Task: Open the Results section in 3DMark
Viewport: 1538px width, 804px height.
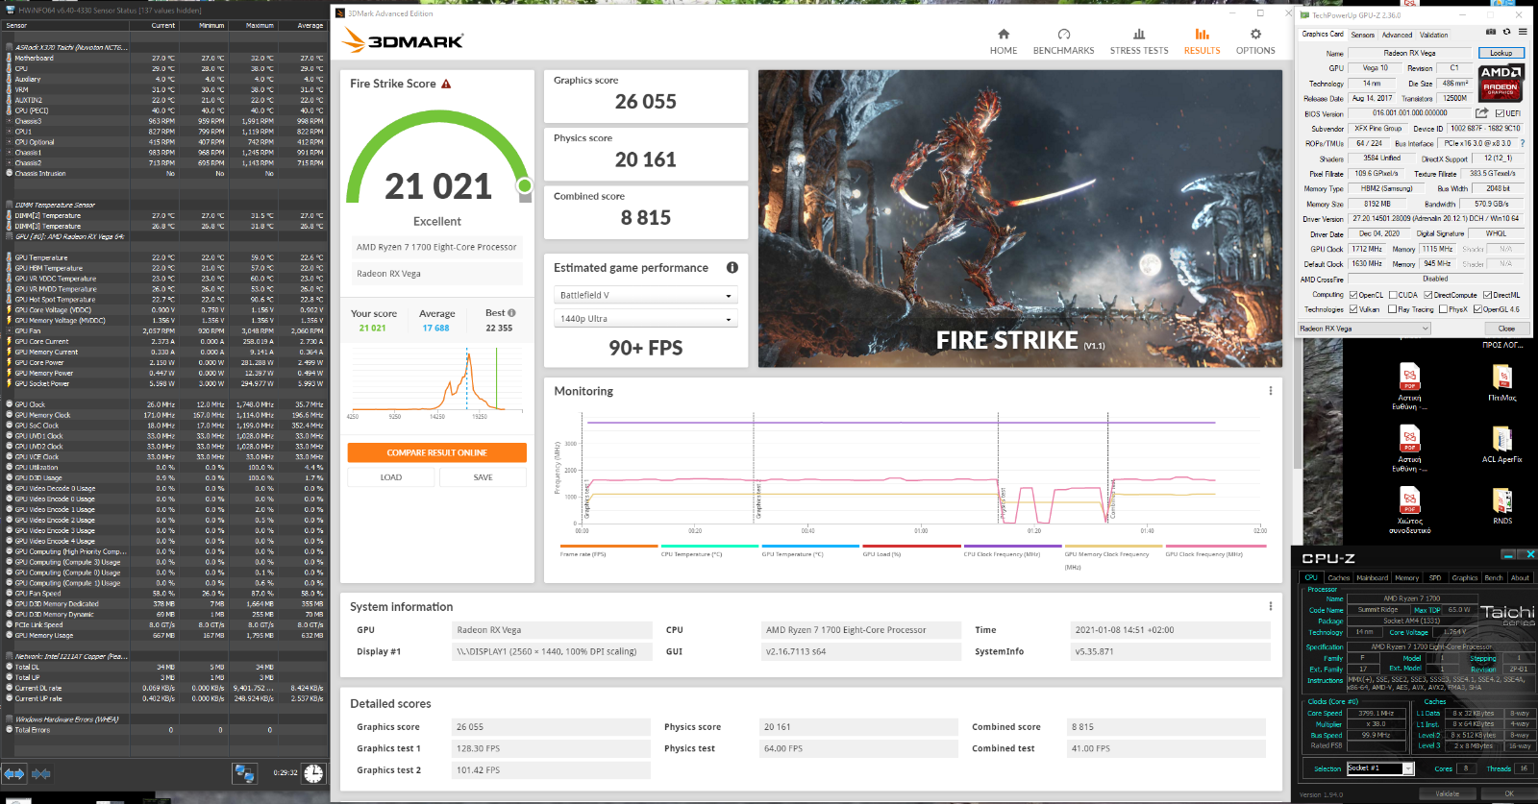Action: click(x=1202, y=42)
